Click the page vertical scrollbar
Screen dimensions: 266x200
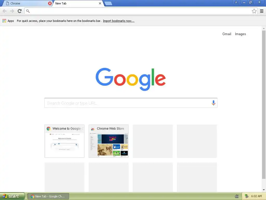(x=264, y=105)
